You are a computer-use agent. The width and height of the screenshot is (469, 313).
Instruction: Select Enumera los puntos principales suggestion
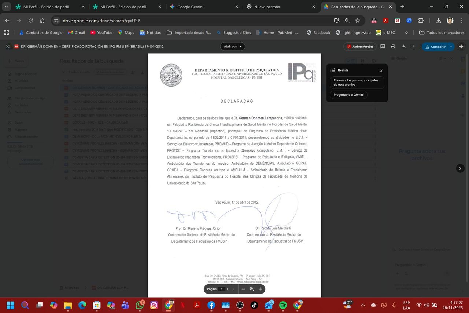357,83
